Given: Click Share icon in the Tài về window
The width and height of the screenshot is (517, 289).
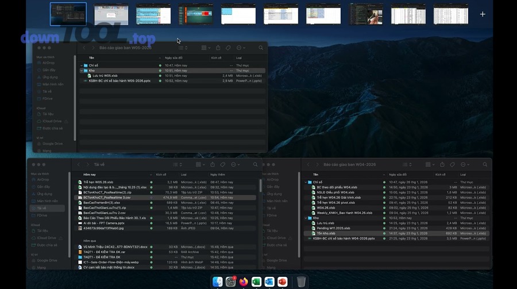Looking at the screenshot, I should [213, 164].
